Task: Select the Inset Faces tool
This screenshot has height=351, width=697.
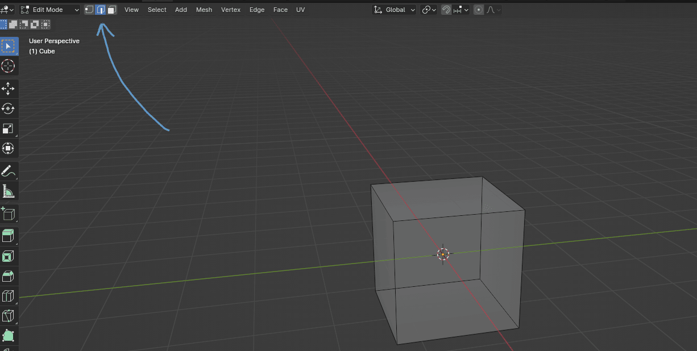Action: (9, 256)
